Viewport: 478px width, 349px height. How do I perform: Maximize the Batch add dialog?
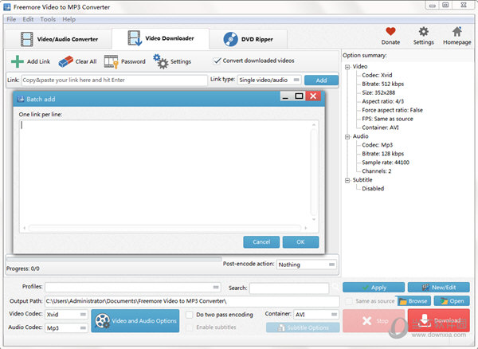click(x=299, y=96)
